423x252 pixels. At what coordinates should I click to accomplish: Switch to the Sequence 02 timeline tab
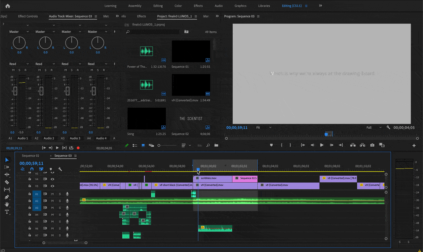pos(31,155)
